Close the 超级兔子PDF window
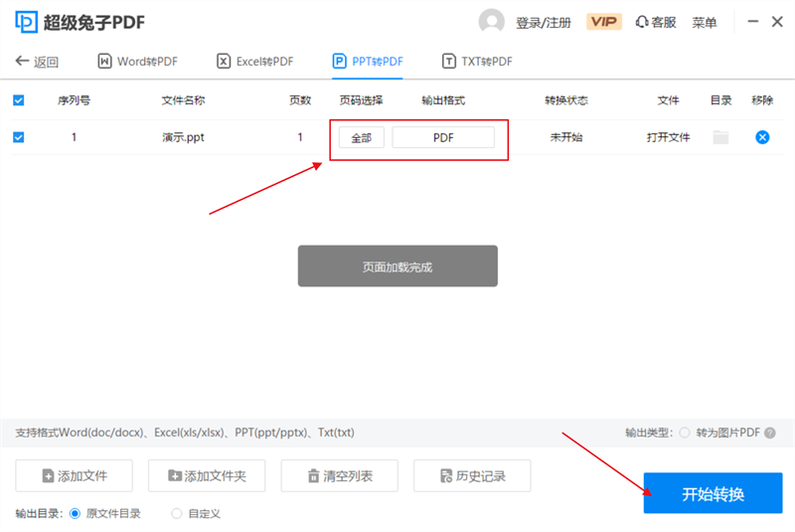Screen dimensions: 795x532 [777, 21]
